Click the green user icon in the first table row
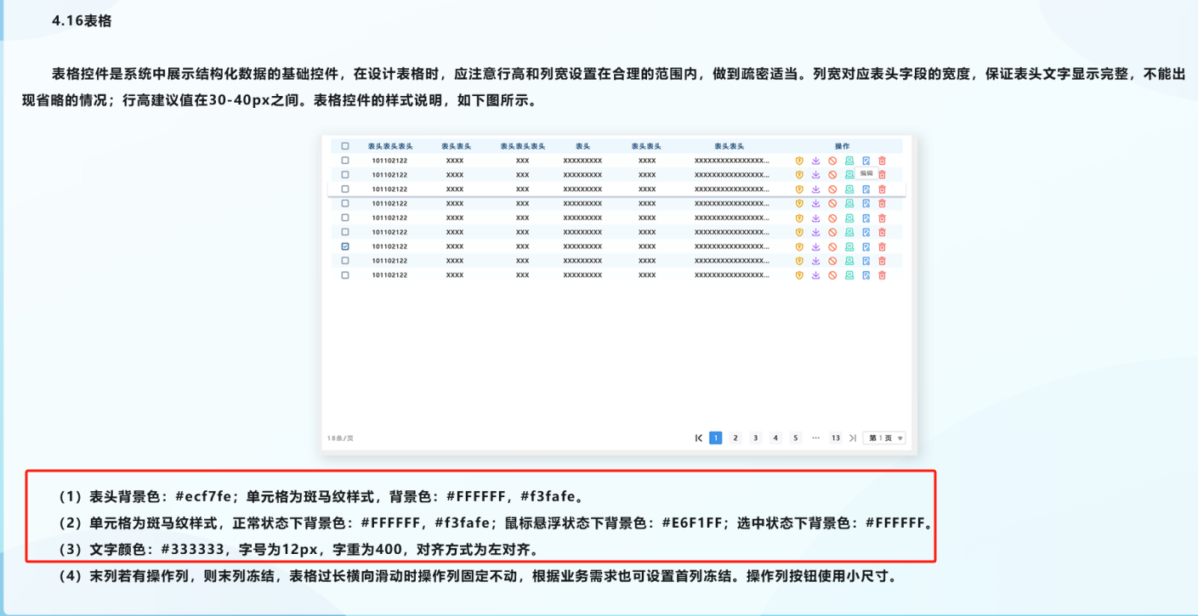Viewport: 1198px width, 616px height. click(849, 161)
